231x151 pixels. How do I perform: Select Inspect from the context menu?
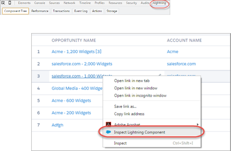120,143
